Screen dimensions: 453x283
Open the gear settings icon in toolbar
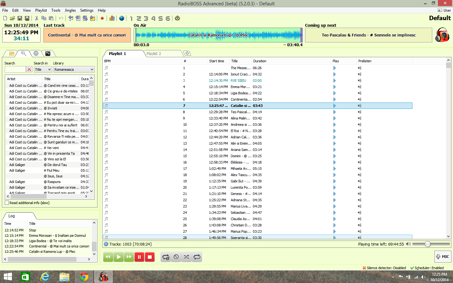pos(177,18)
